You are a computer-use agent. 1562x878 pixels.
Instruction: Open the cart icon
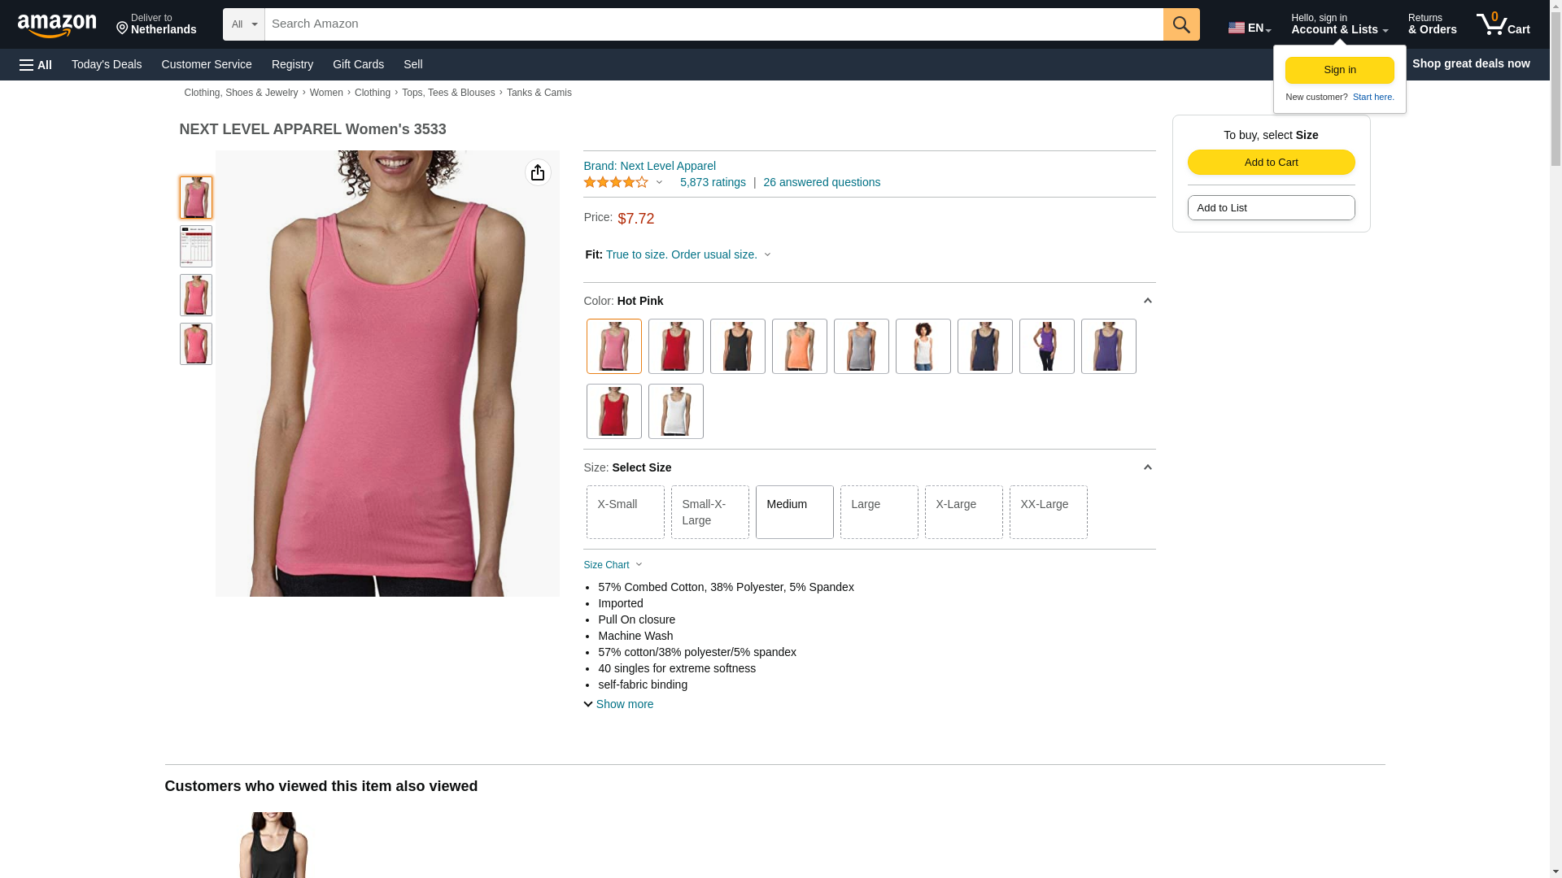pos(1503,24)
